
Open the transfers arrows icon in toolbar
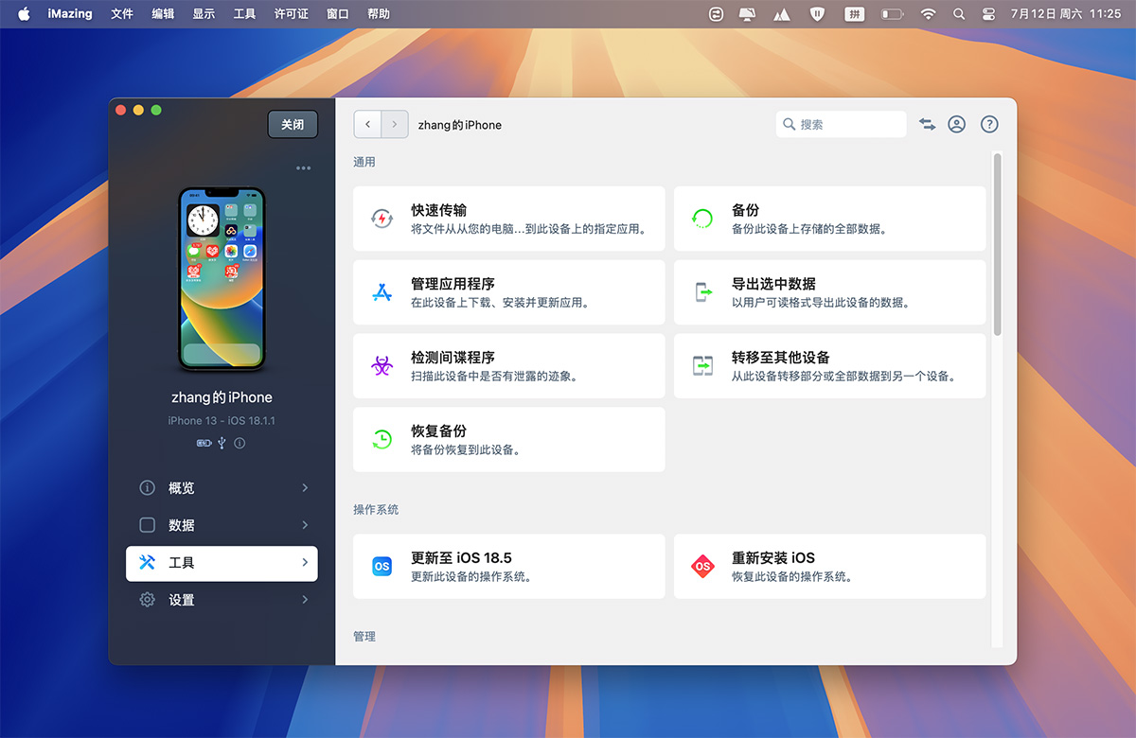(x=927, y=124)
